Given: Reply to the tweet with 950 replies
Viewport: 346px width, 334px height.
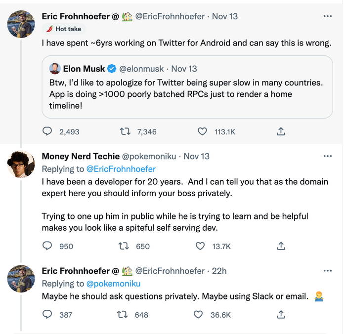Looking at the screenshot, I should point(47,246).
